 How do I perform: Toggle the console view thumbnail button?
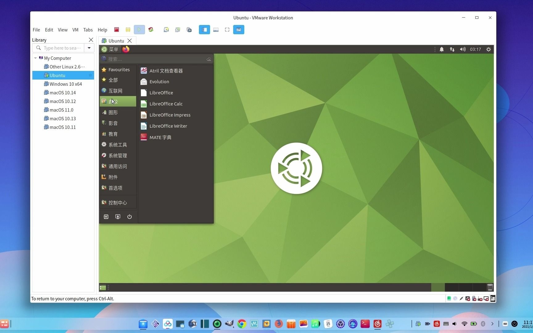(x=216, y=30)
